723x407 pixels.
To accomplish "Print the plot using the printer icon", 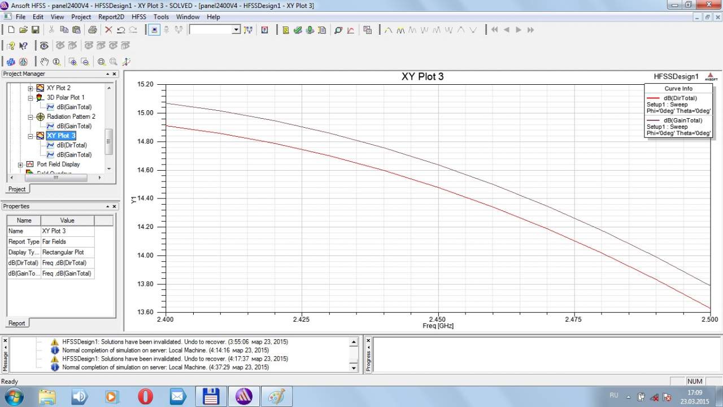I will [92, 30].
